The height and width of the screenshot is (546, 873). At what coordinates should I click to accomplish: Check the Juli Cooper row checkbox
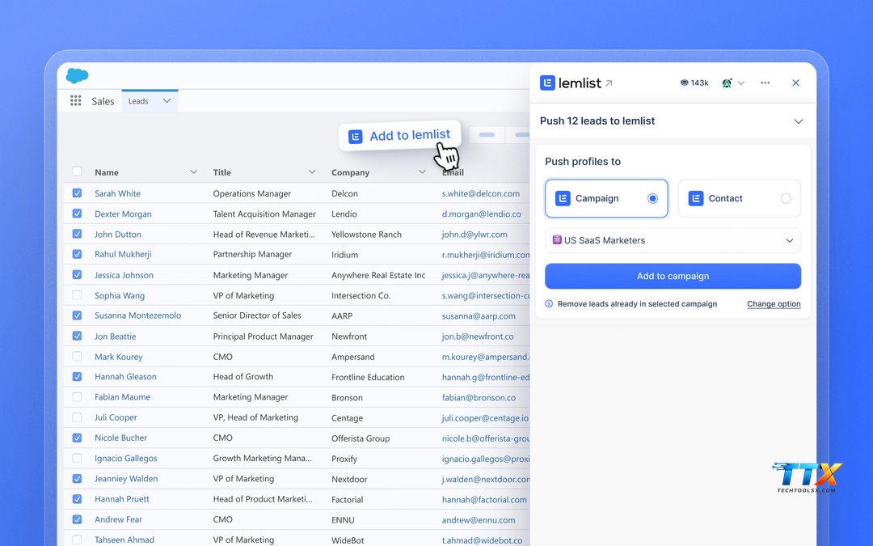point(77,417)
